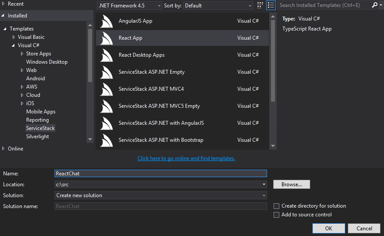
Task: Click the AngularJS App template icon
Action: tap(107, 21)
